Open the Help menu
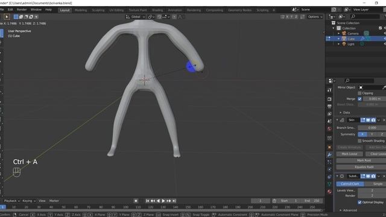The image size is (386, 217). (x=48, y=10)
